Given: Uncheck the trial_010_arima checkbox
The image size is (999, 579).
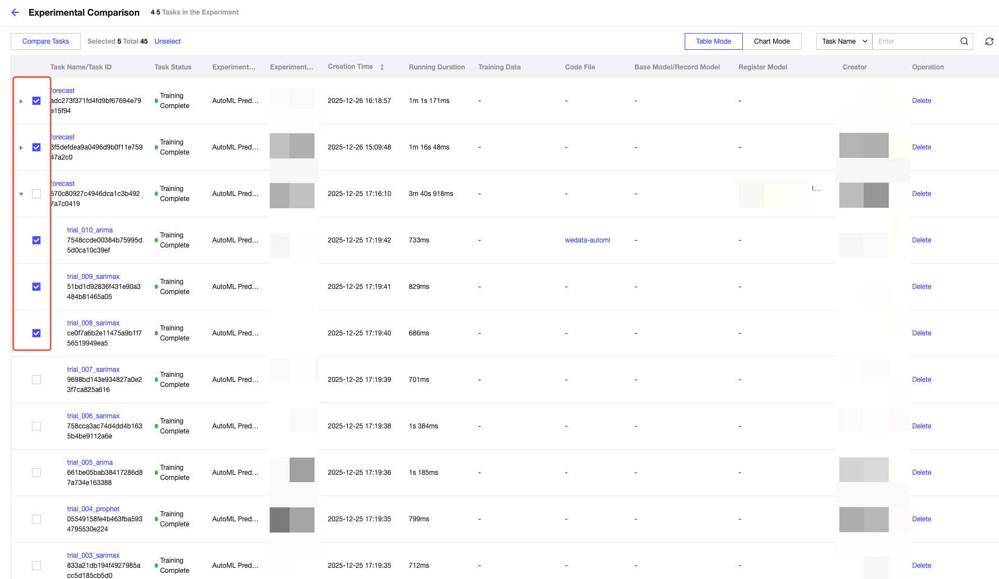Looking at the screenshot, I should [x=36, y=240].
